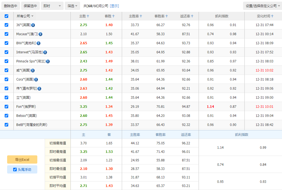The height and width of the screenshot is (190, 282).
Task: Click the 主 icon beside Macaus*(澳门)
Action: pos(41,34)
